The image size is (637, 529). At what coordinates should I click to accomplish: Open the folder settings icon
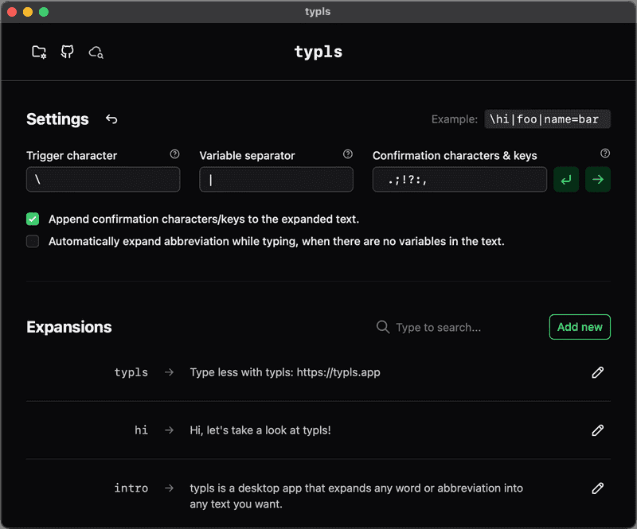point(39,52)
